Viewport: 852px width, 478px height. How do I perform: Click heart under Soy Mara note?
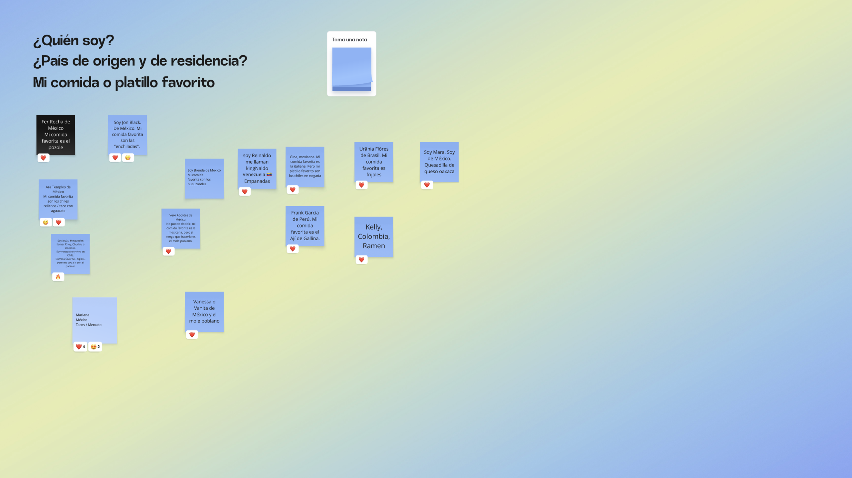click(427, 185)
